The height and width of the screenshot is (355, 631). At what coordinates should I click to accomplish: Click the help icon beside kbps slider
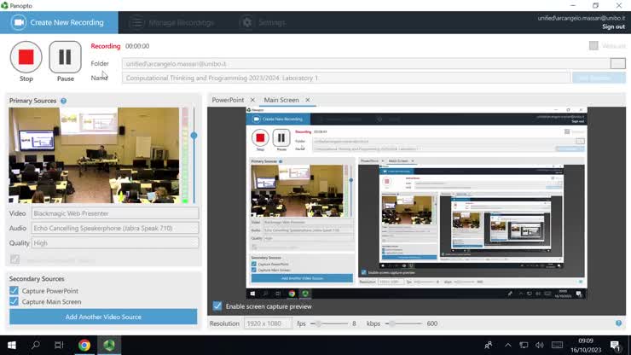[618, 323]
